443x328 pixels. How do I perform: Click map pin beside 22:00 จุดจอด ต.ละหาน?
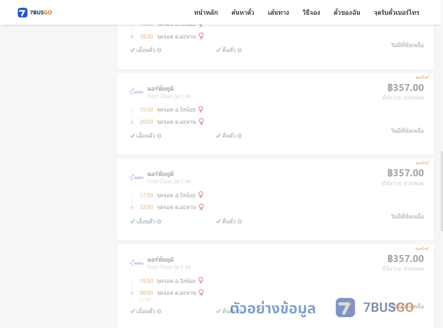click(201, 207)
